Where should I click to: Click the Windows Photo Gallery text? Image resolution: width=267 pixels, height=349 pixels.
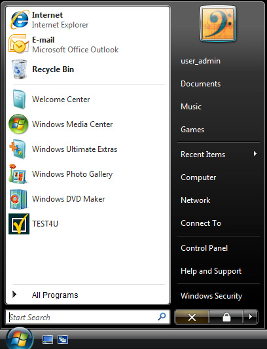[72, 174]
